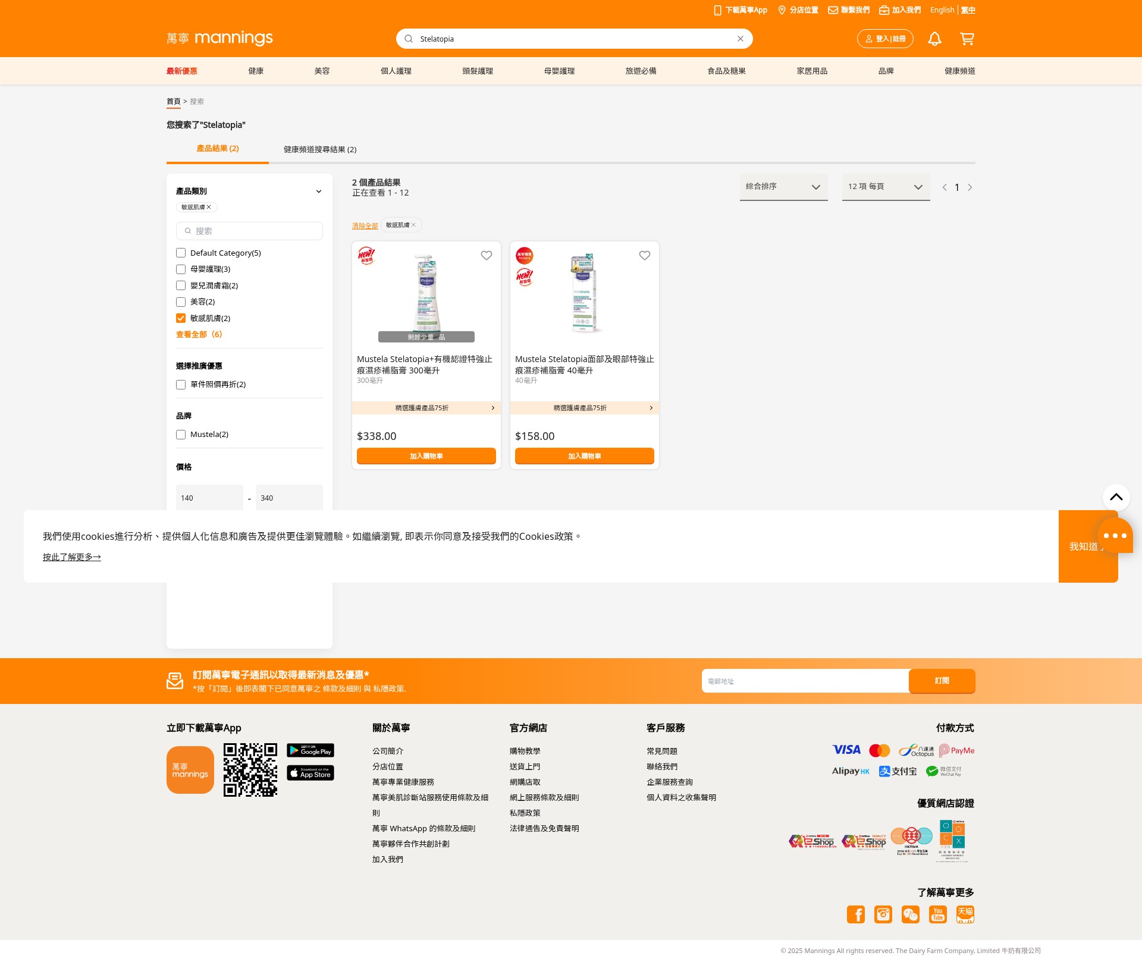
Task: Clear the search box with X icon
Action: (x=741, y=39)
